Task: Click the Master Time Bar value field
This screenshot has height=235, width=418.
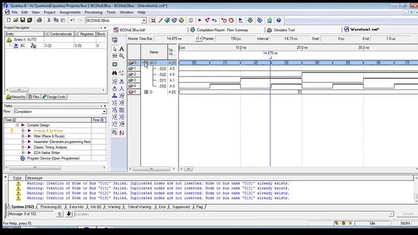Action: [x=174, y=39]
